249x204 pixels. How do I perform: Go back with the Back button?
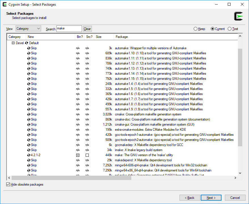click(x=190, y=198)
